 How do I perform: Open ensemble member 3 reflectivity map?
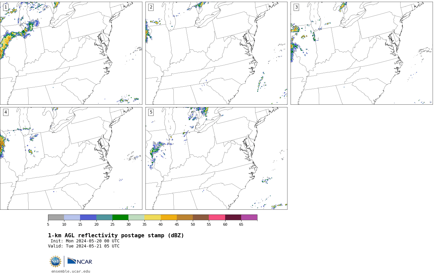coord(361,53)
